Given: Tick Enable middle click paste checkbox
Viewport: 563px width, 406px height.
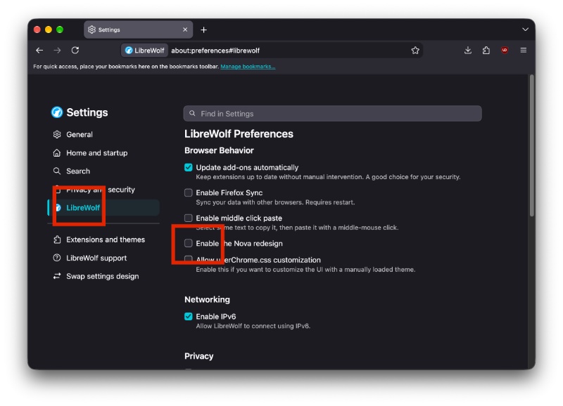Looking at the screenshot, I should (x=188, y=218).
